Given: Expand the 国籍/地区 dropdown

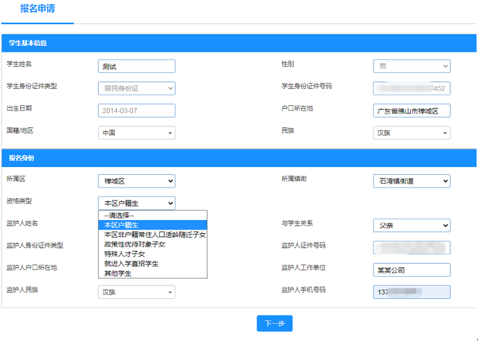Looking at the screenshot, I should tap(135, 133).
